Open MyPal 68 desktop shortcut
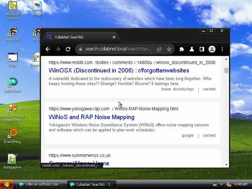 pyautogui.click(x=12, y=34)
